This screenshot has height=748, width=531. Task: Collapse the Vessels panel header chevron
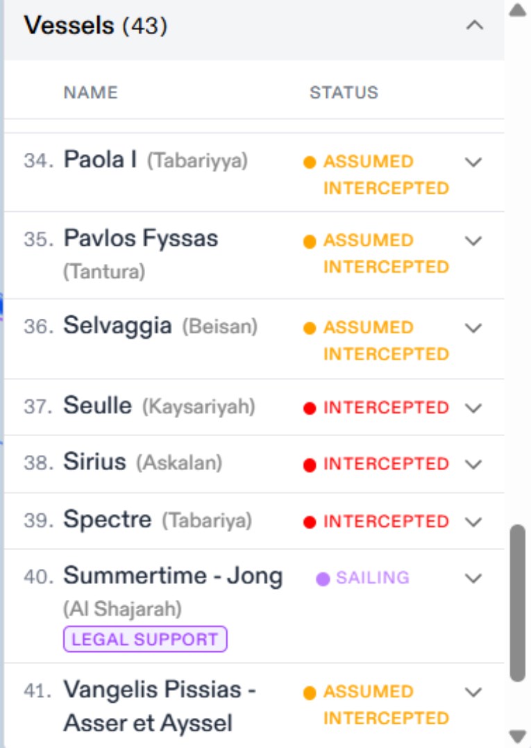coord(474,26)
